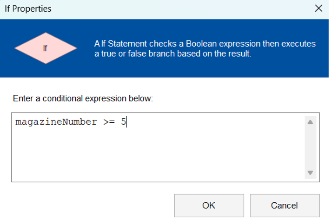The image size is (329, 224).
Task: Place cursor on magazineNumber text
Action: point(56,122)
